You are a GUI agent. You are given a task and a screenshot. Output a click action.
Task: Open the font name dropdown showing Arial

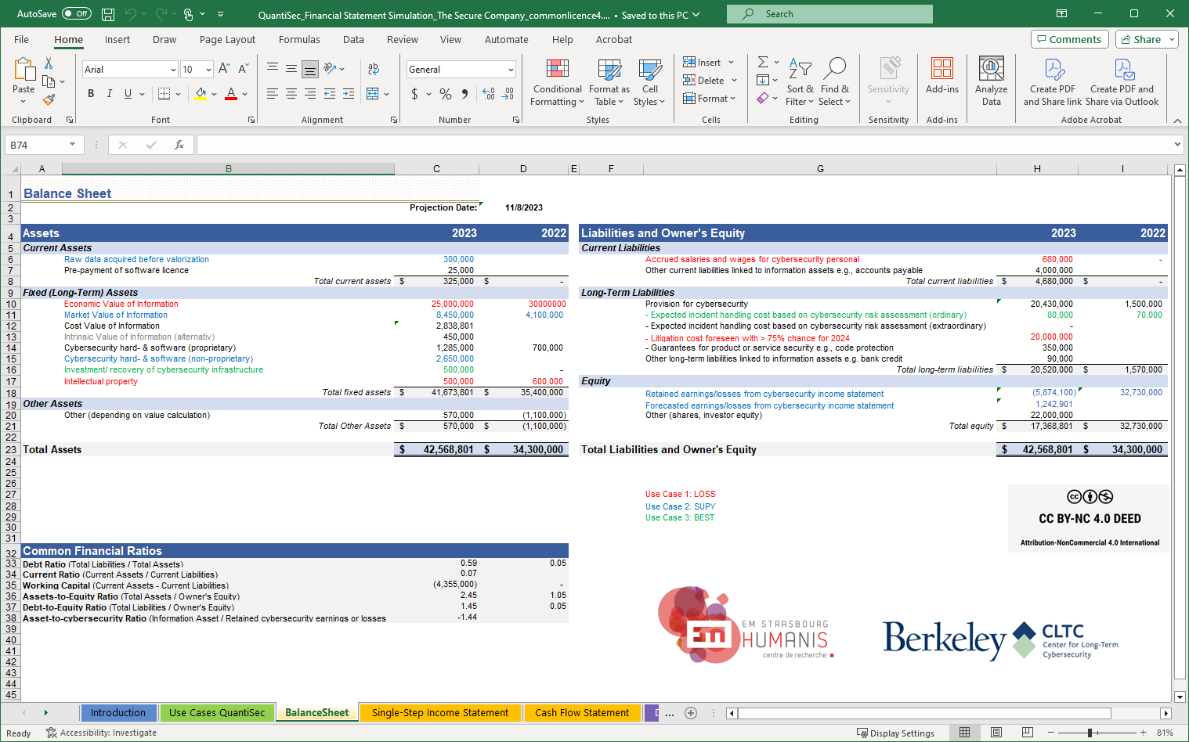[x=172, y=70]
